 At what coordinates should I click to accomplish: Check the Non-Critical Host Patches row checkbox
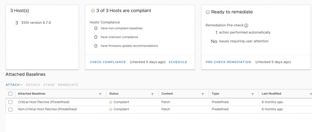tap(11, 110)
